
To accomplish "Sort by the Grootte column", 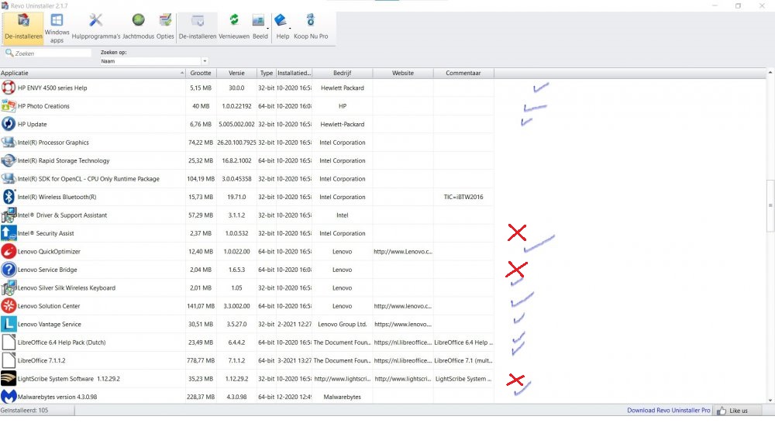I will 201,73.
